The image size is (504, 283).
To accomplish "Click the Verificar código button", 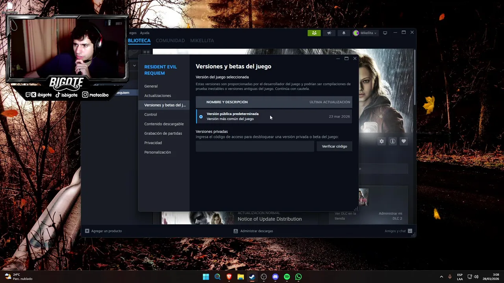I will coord(334,146).
